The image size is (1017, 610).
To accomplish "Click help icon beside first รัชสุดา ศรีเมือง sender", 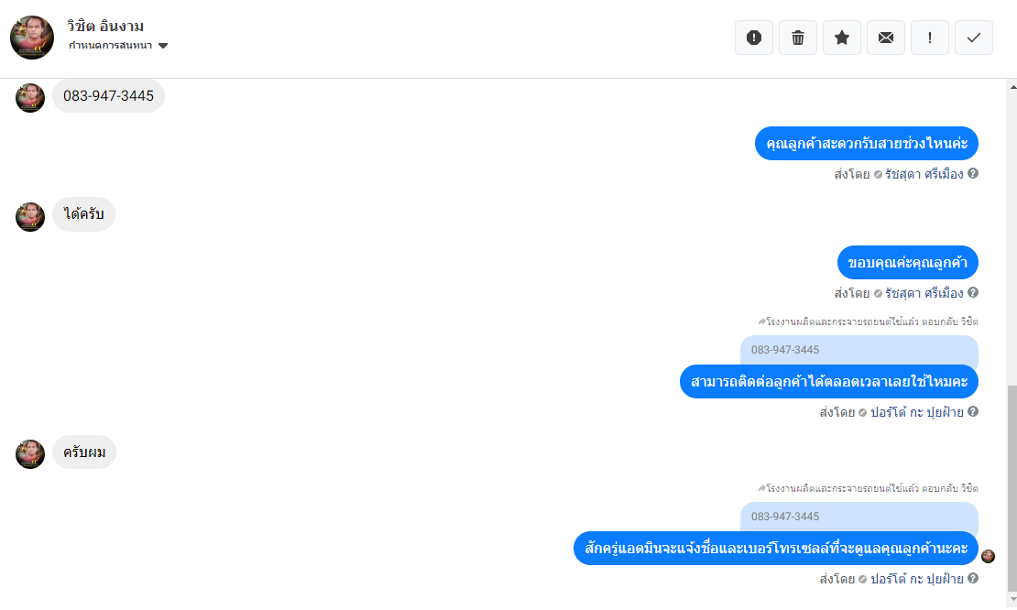I will 973,174.
